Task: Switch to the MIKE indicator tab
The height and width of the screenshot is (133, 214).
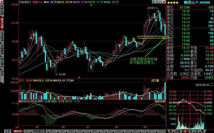Action: [x=95, y=131]
